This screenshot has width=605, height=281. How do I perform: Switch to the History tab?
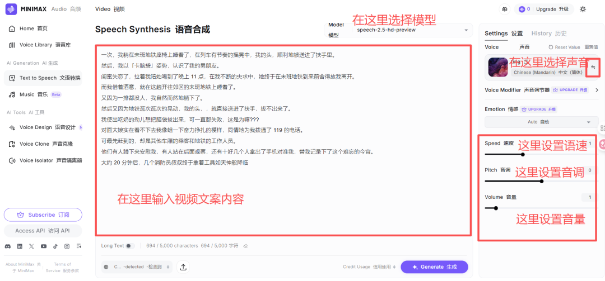coord(549,34)
